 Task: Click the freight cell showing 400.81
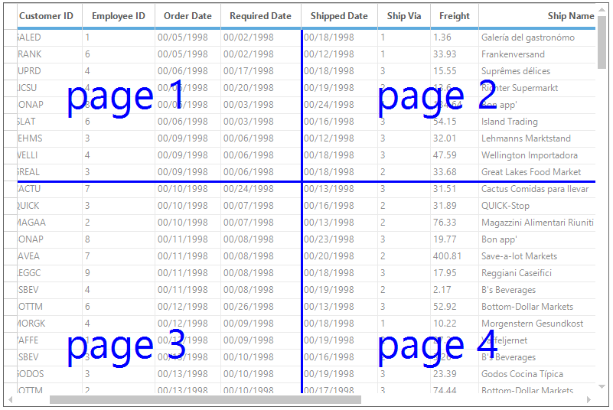click(455, 256)
